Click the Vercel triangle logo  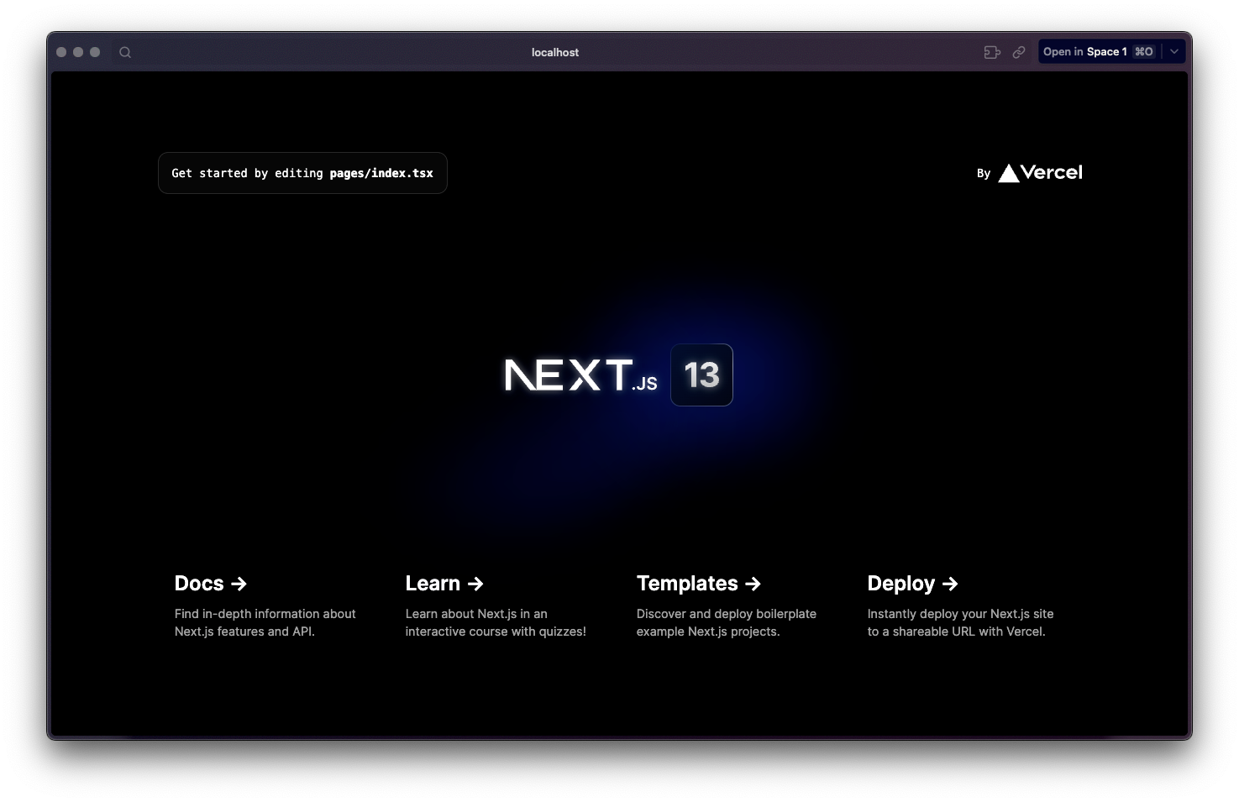[x=1007, y=172]
